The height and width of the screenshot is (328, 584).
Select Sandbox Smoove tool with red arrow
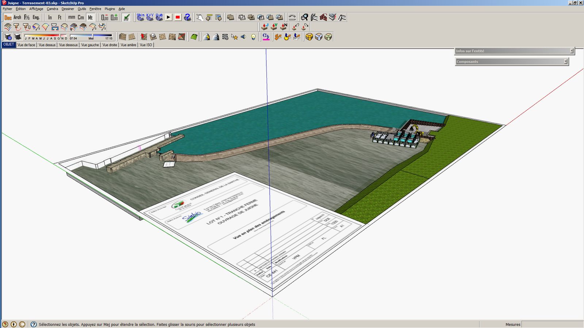[144, 37]
